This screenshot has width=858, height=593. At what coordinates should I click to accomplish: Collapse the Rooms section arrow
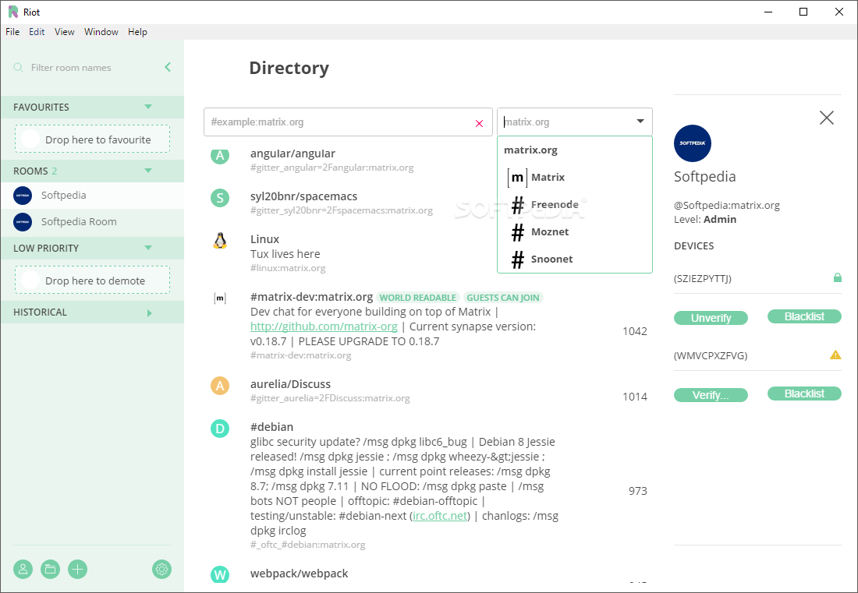[148, 171]
